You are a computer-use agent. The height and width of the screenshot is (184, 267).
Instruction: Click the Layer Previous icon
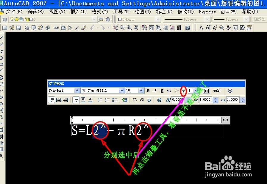pyautogui.click(x=108, y=19)
